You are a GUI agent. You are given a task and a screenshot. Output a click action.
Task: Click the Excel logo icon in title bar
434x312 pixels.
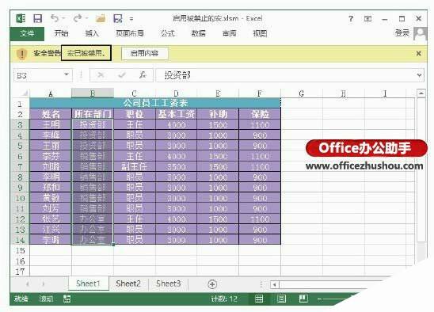coord(21,18)
